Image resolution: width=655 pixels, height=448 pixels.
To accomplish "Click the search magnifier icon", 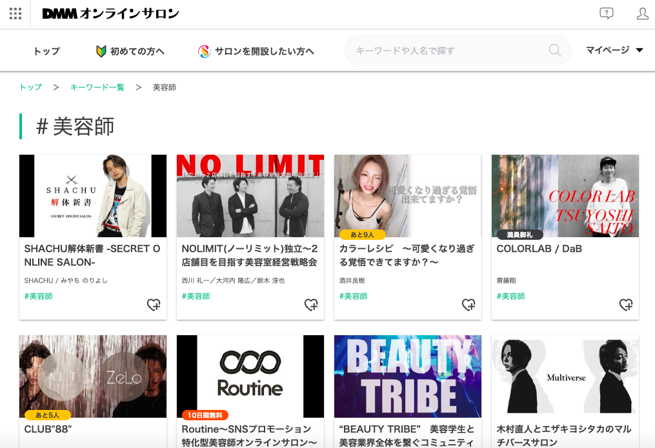I will [554, 50].
